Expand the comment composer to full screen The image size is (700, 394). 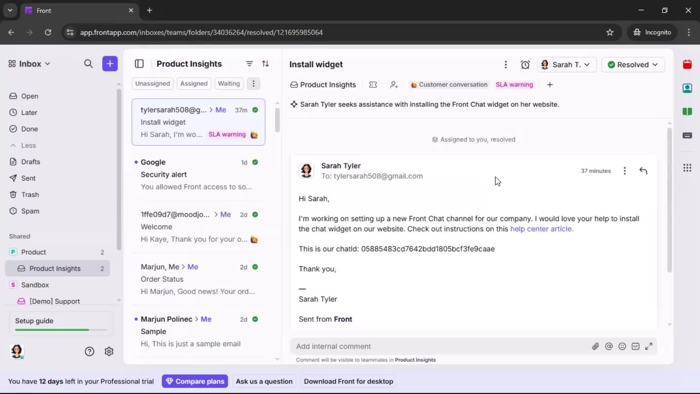pyautogui.click(x=649, y=346)
